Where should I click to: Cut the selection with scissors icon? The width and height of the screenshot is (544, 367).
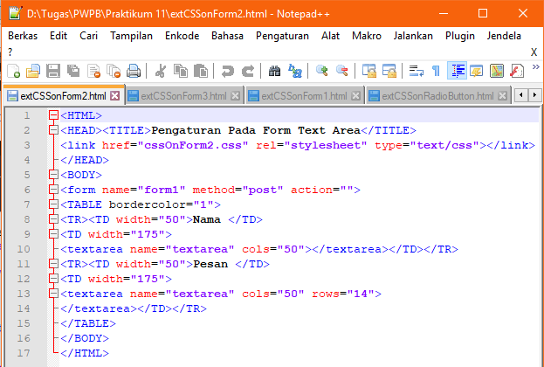[161, 71]
